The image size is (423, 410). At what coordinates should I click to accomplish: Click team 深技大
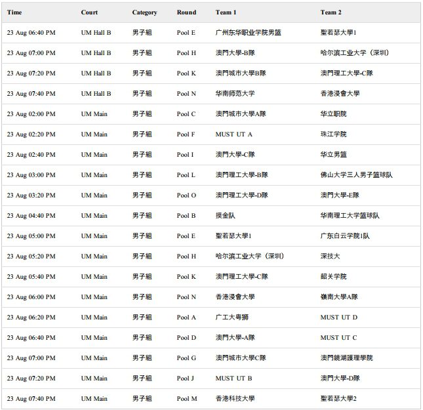click(330, 256)
